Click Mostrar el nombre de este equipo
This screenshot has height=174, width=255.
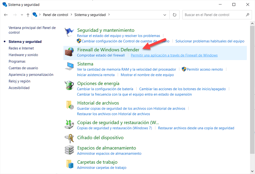[147, 75]
